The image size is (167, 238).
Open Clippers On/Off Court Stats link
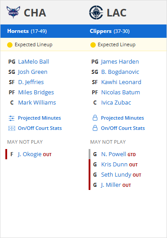(123, 128)
